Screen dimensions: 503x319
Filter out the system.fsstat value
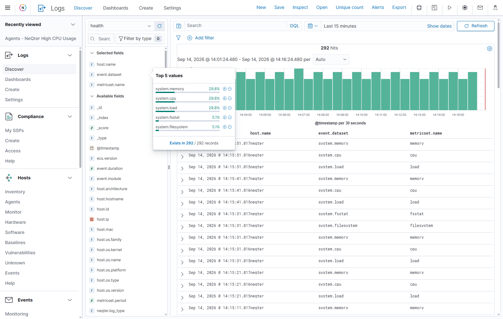230,117
